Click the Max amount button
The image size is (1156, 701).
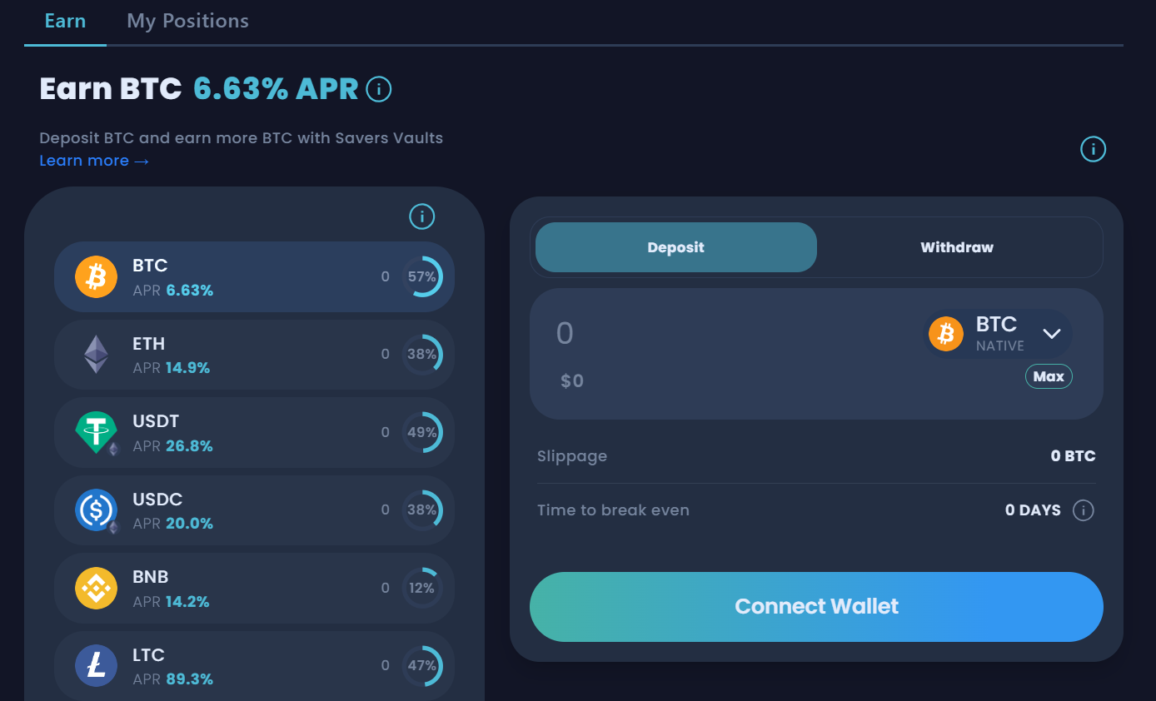pyautogui.click(x=1049, y=376)
